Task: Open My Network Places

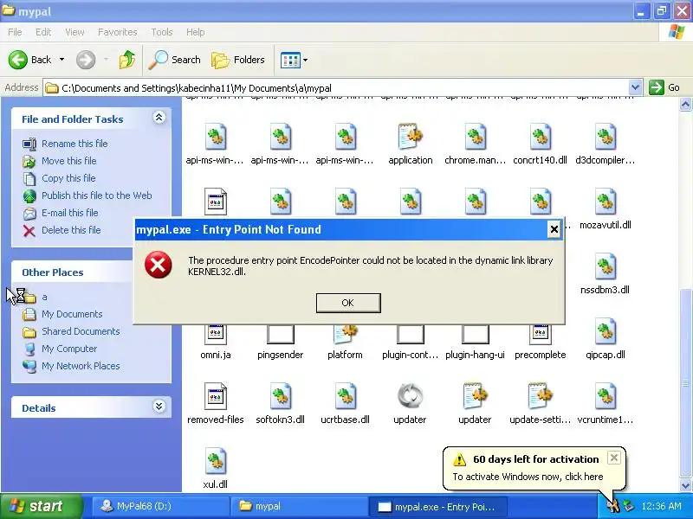Action: [x=81, y=366]
